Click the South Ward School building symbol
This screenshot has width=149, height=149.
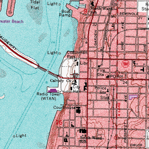[83, 131]
